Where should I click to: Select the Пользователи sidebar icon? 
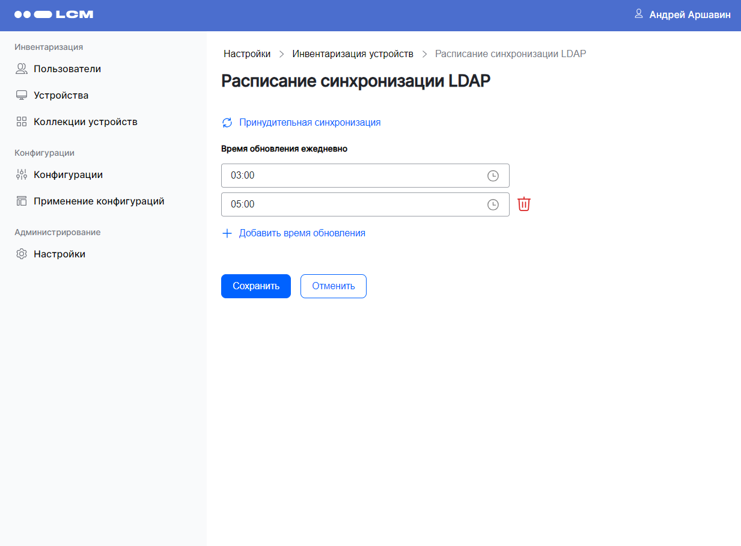coord(21,69)
